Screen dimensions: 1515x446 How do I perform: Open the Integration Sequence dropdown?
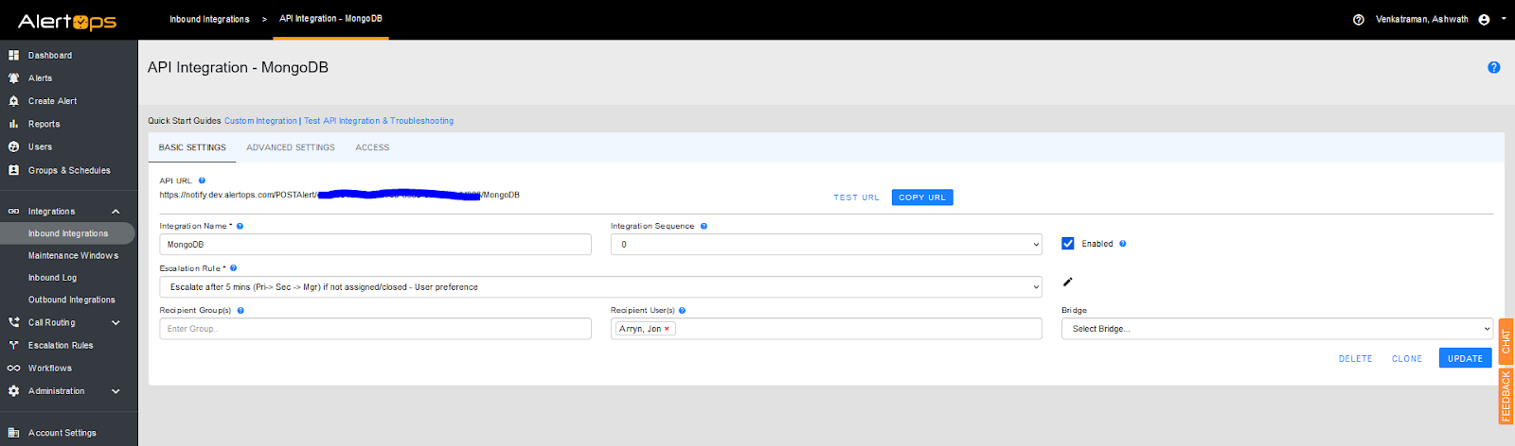pyautogui.click(x=826, y=245)
